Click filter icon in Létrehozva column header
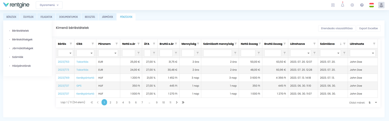Screen dimensions: 389x121 click(x=314, y=44)
